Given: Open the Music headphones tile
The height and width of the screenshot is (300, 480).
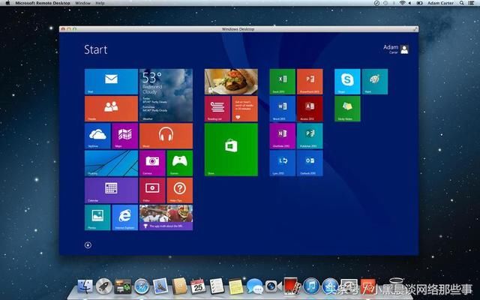Looking at the screenshot, I should (166, 136).
